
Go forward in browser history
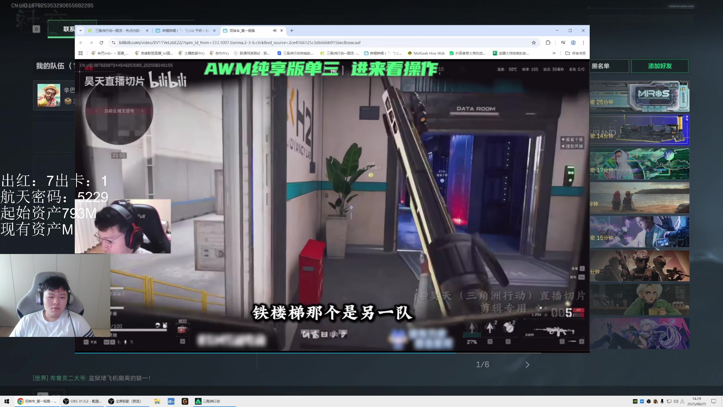pyautogui.click(x=91, y=43)
